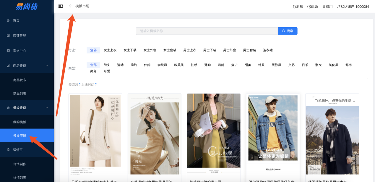
Task: Open 消息 notifications bell
Action: coord(294,7)
